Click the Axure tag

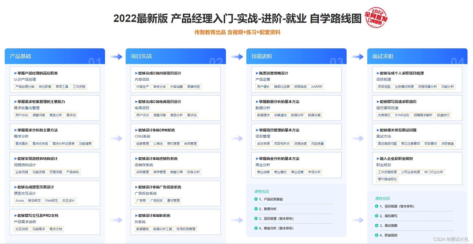tap(20, 201)
